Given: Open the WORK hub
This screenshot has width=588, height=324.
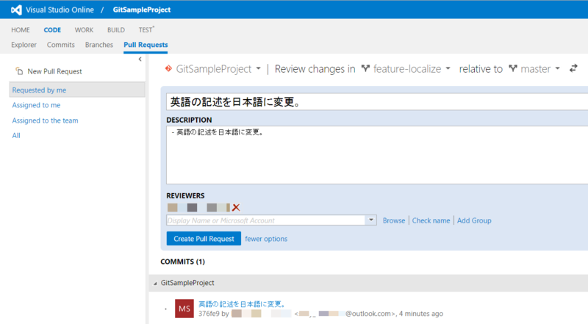Looking at the screenshot, I should 84,30.
